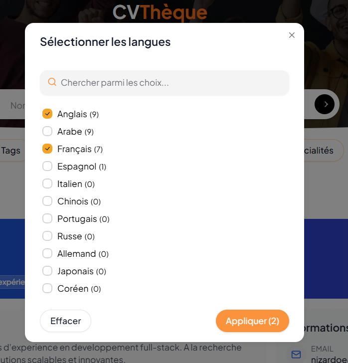Uncheck the Français checkbox
This screenshot has height=363, width=348.
[47, 149]
